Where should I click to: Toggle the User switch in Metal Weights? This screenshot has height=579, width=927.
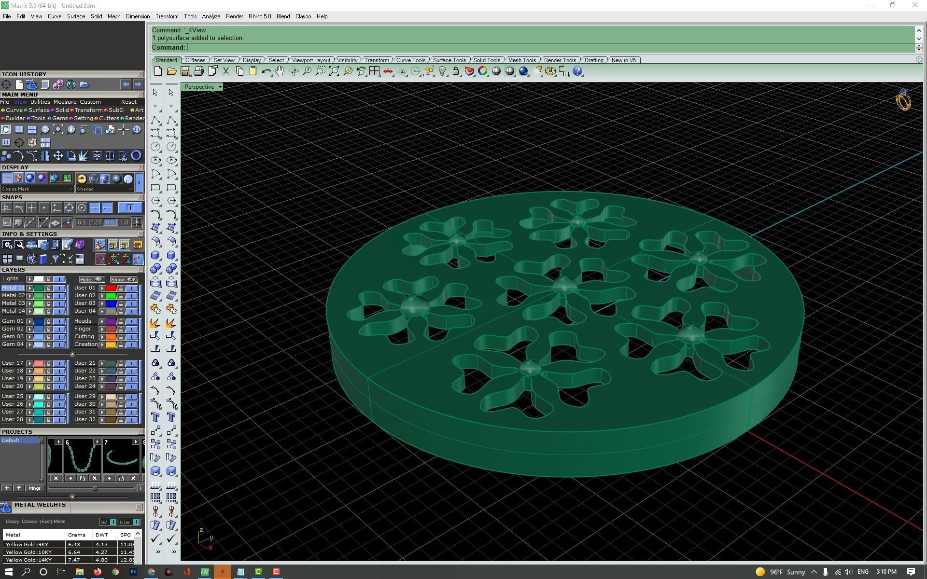pos(129,522)
